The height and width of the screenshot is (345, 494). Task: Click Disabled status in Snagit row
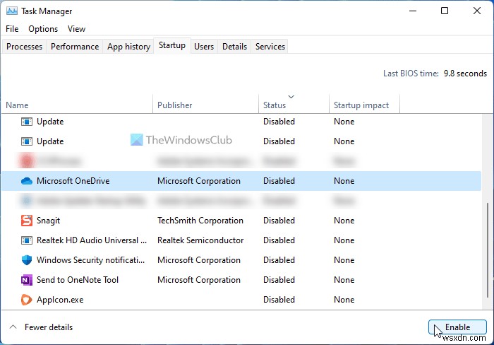point(279,221)
